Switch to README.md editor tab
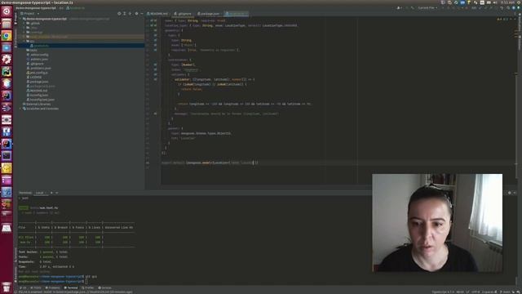The image size is (522, 294). point(158,14)
